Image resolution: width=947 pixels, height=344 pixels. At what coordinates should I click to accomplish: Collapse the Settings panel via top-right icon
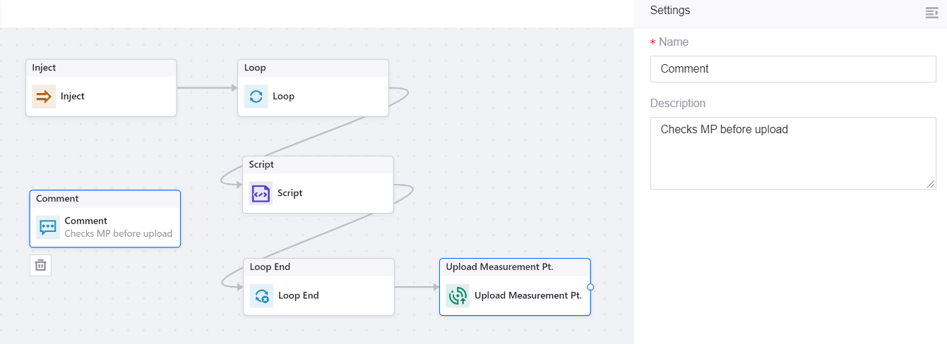[931, 13]
